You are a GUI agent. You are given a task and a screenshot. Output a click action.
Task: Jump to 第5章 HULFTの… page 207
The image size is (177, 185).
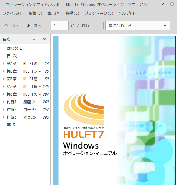pyautogui.click(x=25, y=94)
